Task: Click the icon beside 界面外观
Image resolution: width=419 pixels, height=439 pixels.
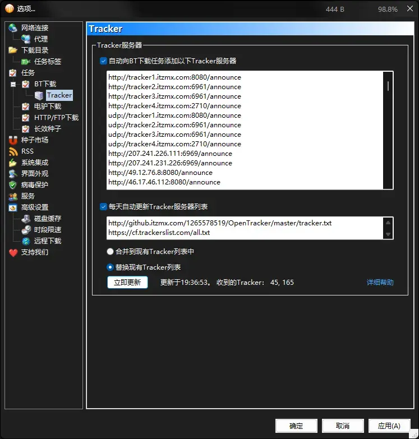Action: (x=13, y=174)
